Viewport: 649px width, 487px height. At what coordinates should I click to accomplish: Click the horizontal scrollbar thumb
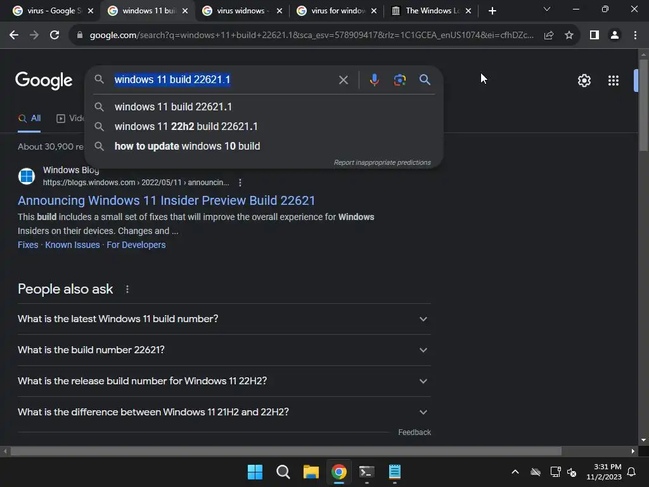(286, 451)
